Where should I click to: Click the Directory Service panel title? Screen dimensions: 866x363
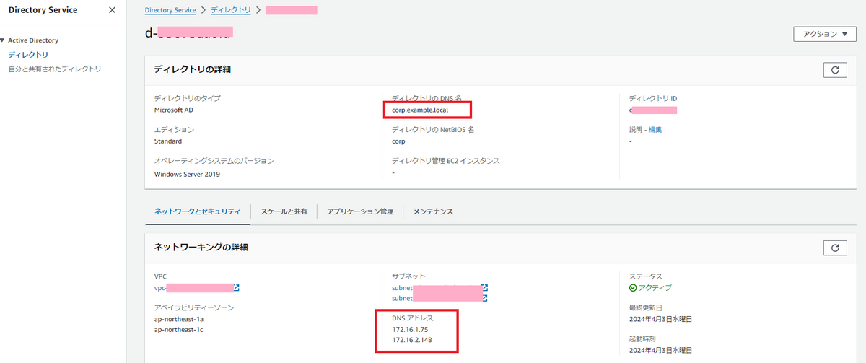coord(43,10)
